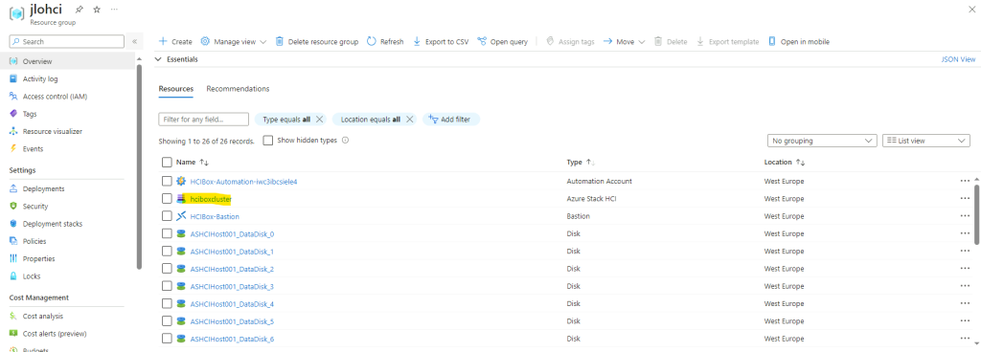Click the Deployment stacks icon

coord(13,224)
